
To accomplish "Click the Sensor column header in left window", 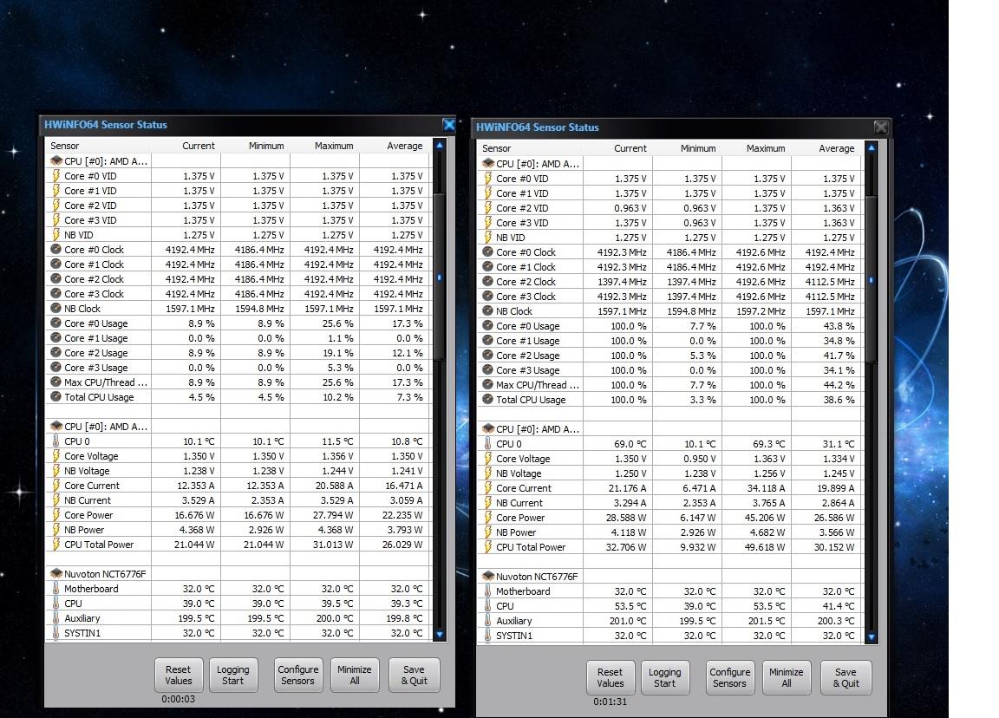I will click(x=65, y=146).
